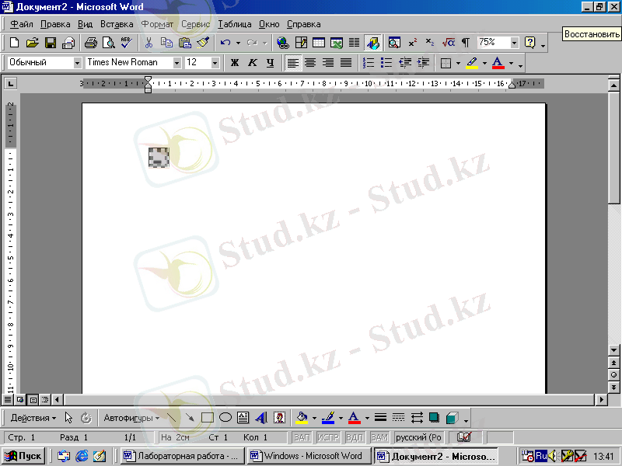Draw an oval shape
622x466 pixels.
[x=225, y=418]
